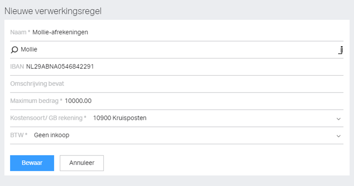Screen dimensions: 354x186
Task: Click the Kostensoort/ GB rekening label
Action: click(x=48, y=118)
